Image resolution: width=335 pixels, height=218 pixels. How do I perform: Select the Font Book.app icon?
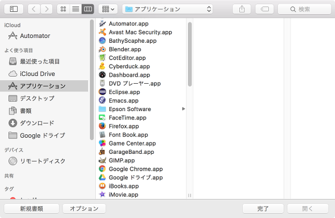pos(102,135)
